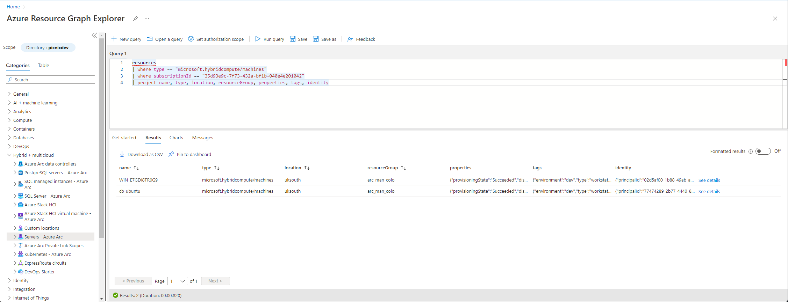Viewport: 788px width, 302px height.
Task: Click the Custom locations icon
Action: click(21, 228)
